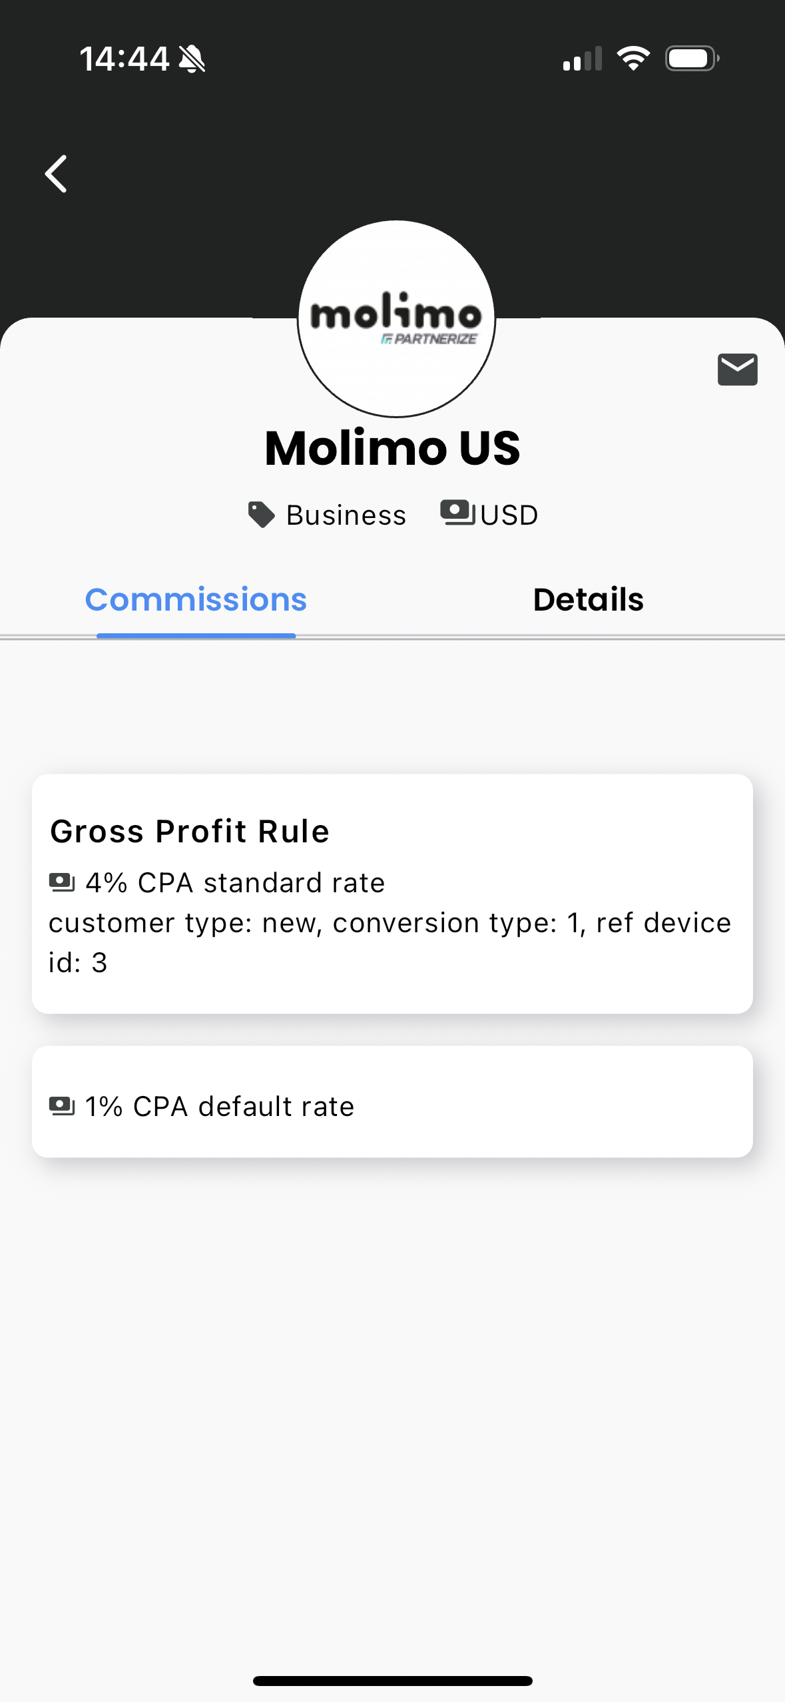Tap the silent bell icon in status bar
Image resolution: width=785 pixels, height=1702 pixels.
click(x=192, y=59)
